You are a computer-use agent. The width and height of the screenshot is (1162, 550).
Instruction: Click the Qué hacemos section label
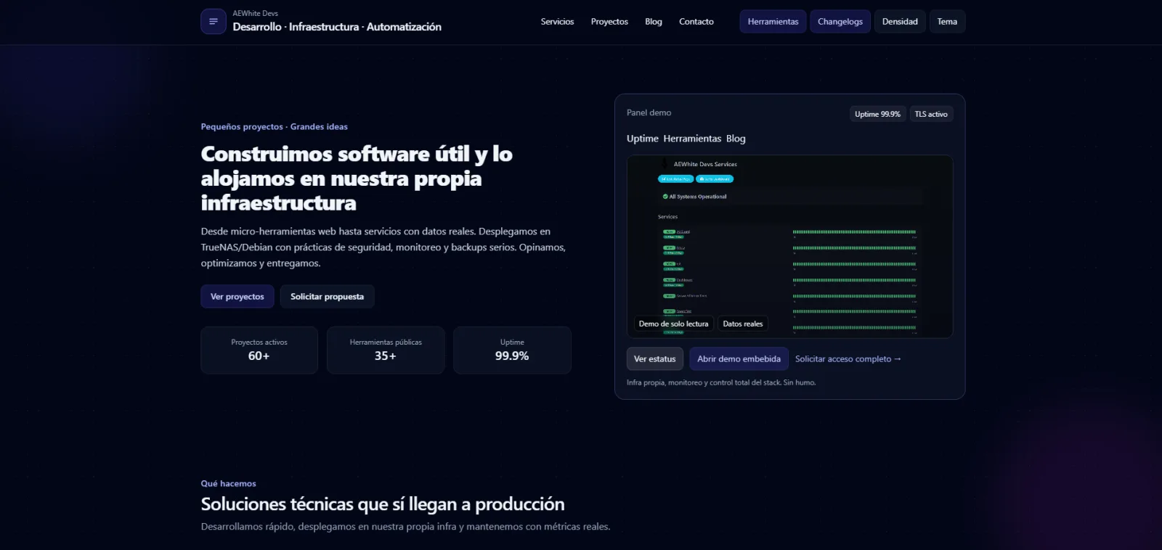pyautogui.click(x=228, y=483)
